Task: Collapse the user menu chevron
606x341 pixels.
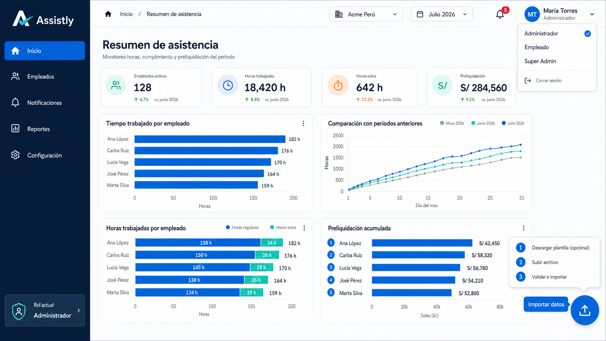Action: 592,14
